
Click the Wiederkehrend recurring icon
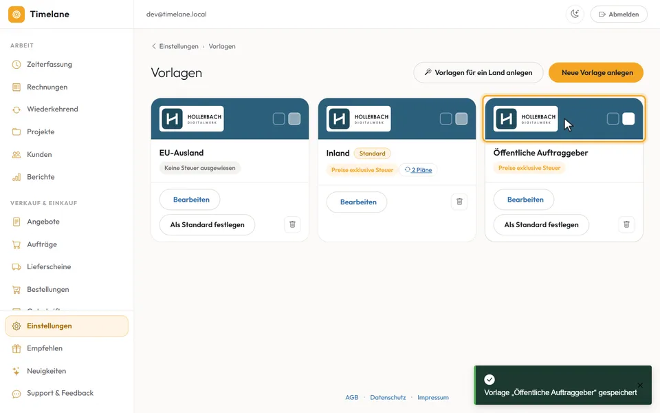(x=16, y=109)
